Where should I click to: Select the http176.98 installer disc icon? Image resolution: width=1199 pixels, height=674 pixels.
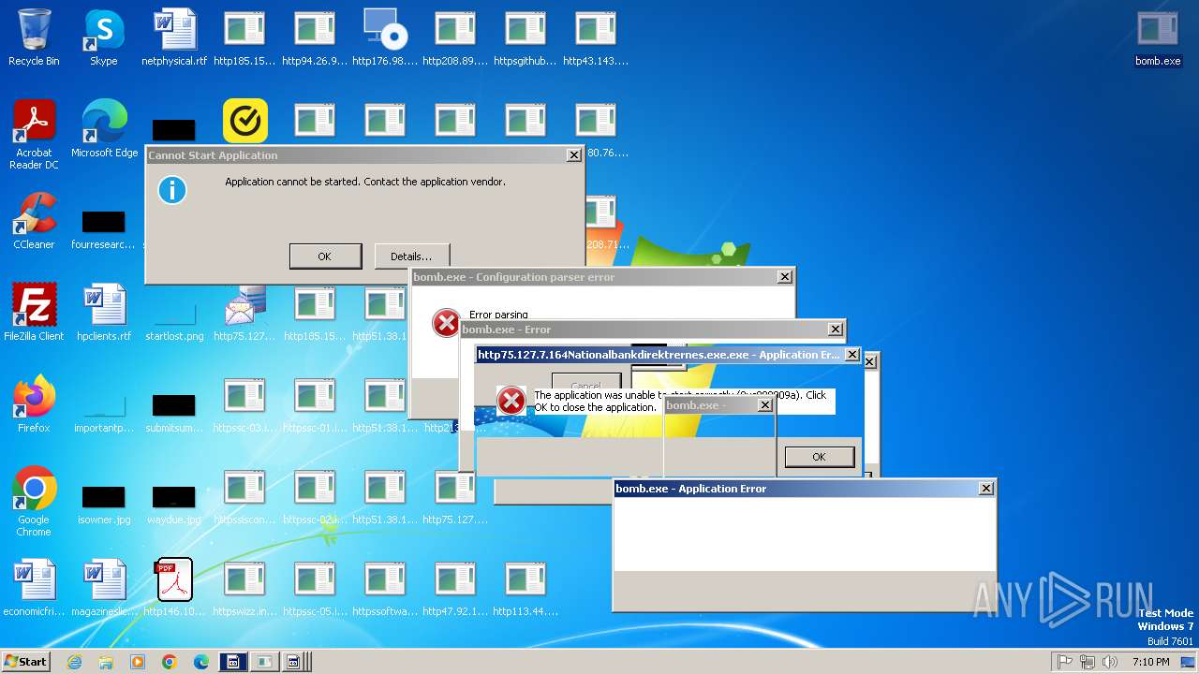point(385,38)
